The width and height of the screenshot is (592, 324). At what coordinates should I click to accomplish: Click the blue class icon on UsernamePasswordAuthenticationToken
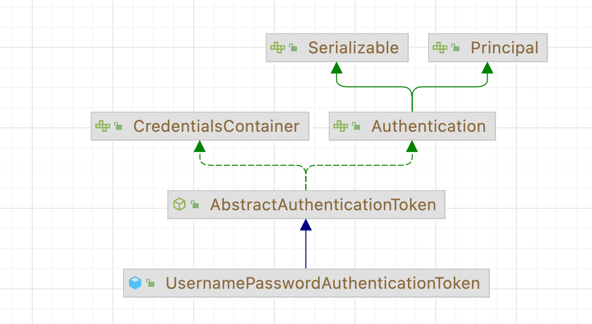click(135, 283)
